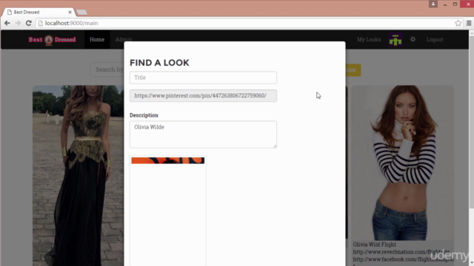Minimize the browser window

[x=445, y=4]
